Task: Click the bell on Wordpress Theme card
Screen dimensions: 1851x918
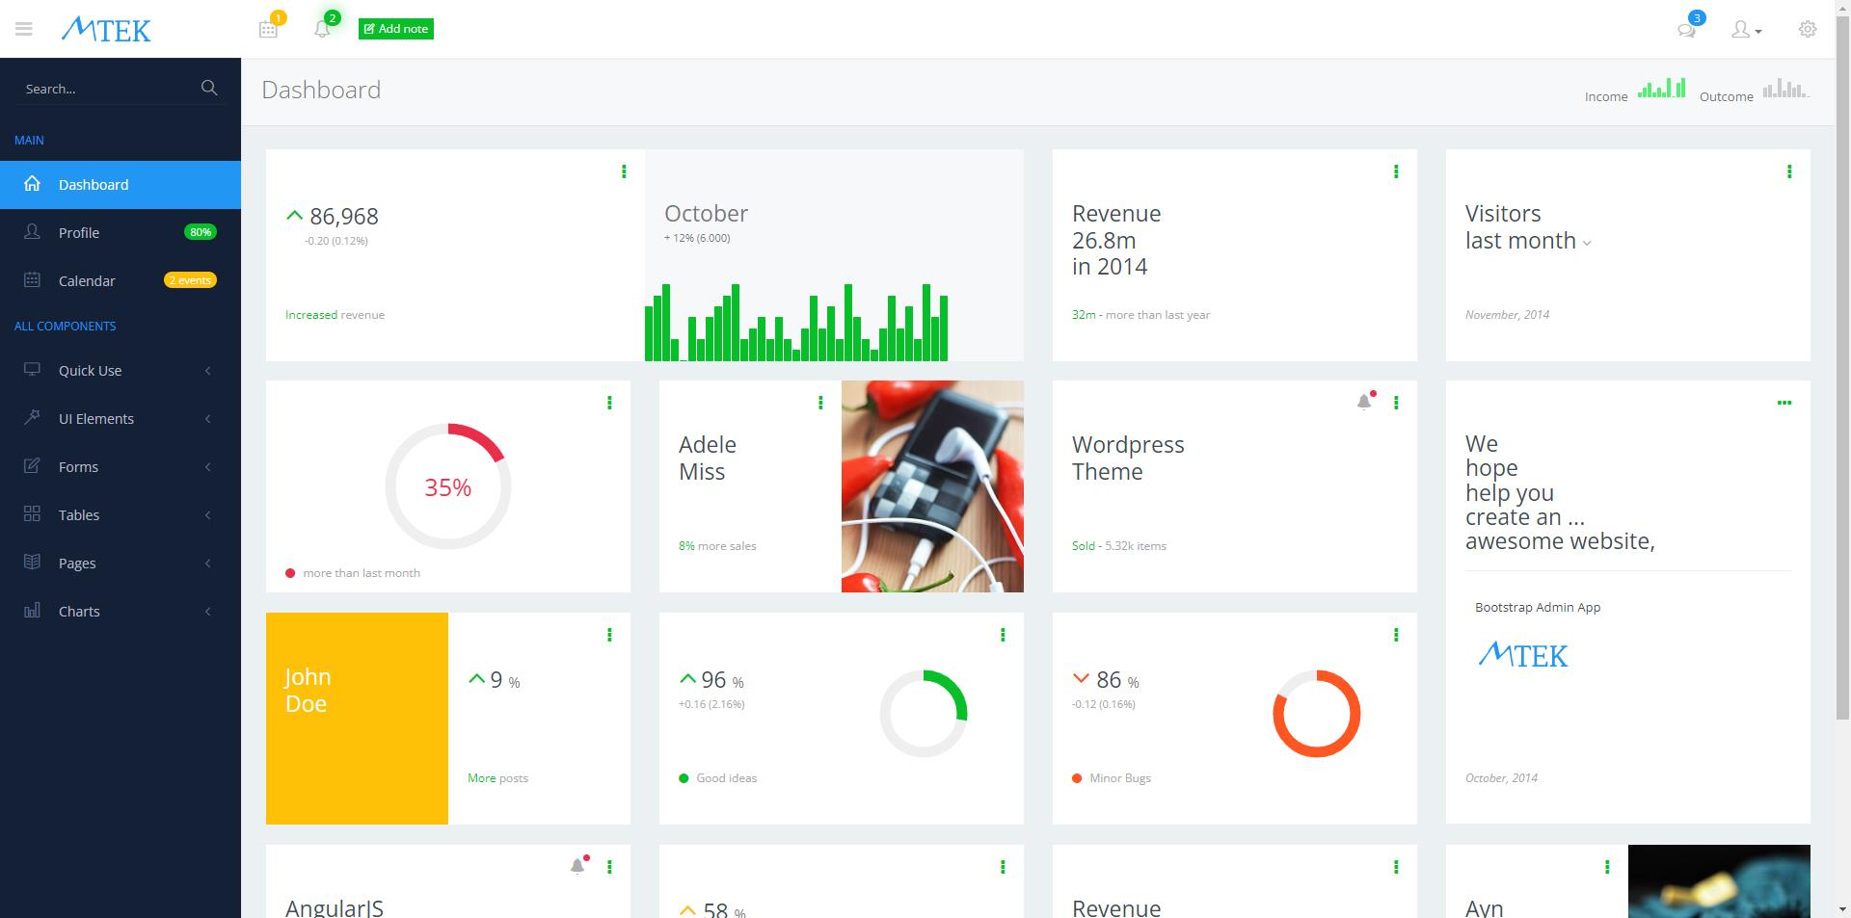Action: [x=1365, y=401]
